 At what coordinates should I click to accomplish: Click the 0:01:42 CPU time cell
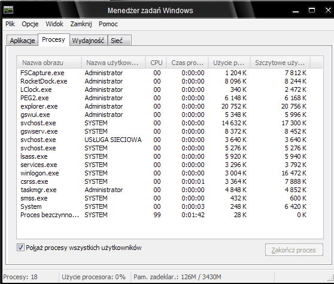[x=193, y=215]
